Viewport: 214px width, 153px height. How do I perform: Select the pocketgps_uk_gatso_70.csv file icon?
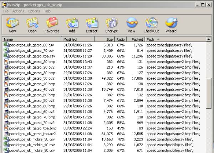pos(6,50)
